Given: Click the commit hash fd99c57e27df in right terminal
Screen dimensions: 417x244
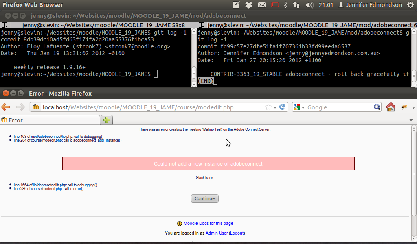Looking at the screenshot, I should point(285,46).
